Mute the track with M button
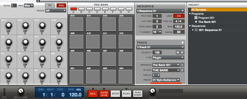The image size is (247, 99). [x=178, y=53]
